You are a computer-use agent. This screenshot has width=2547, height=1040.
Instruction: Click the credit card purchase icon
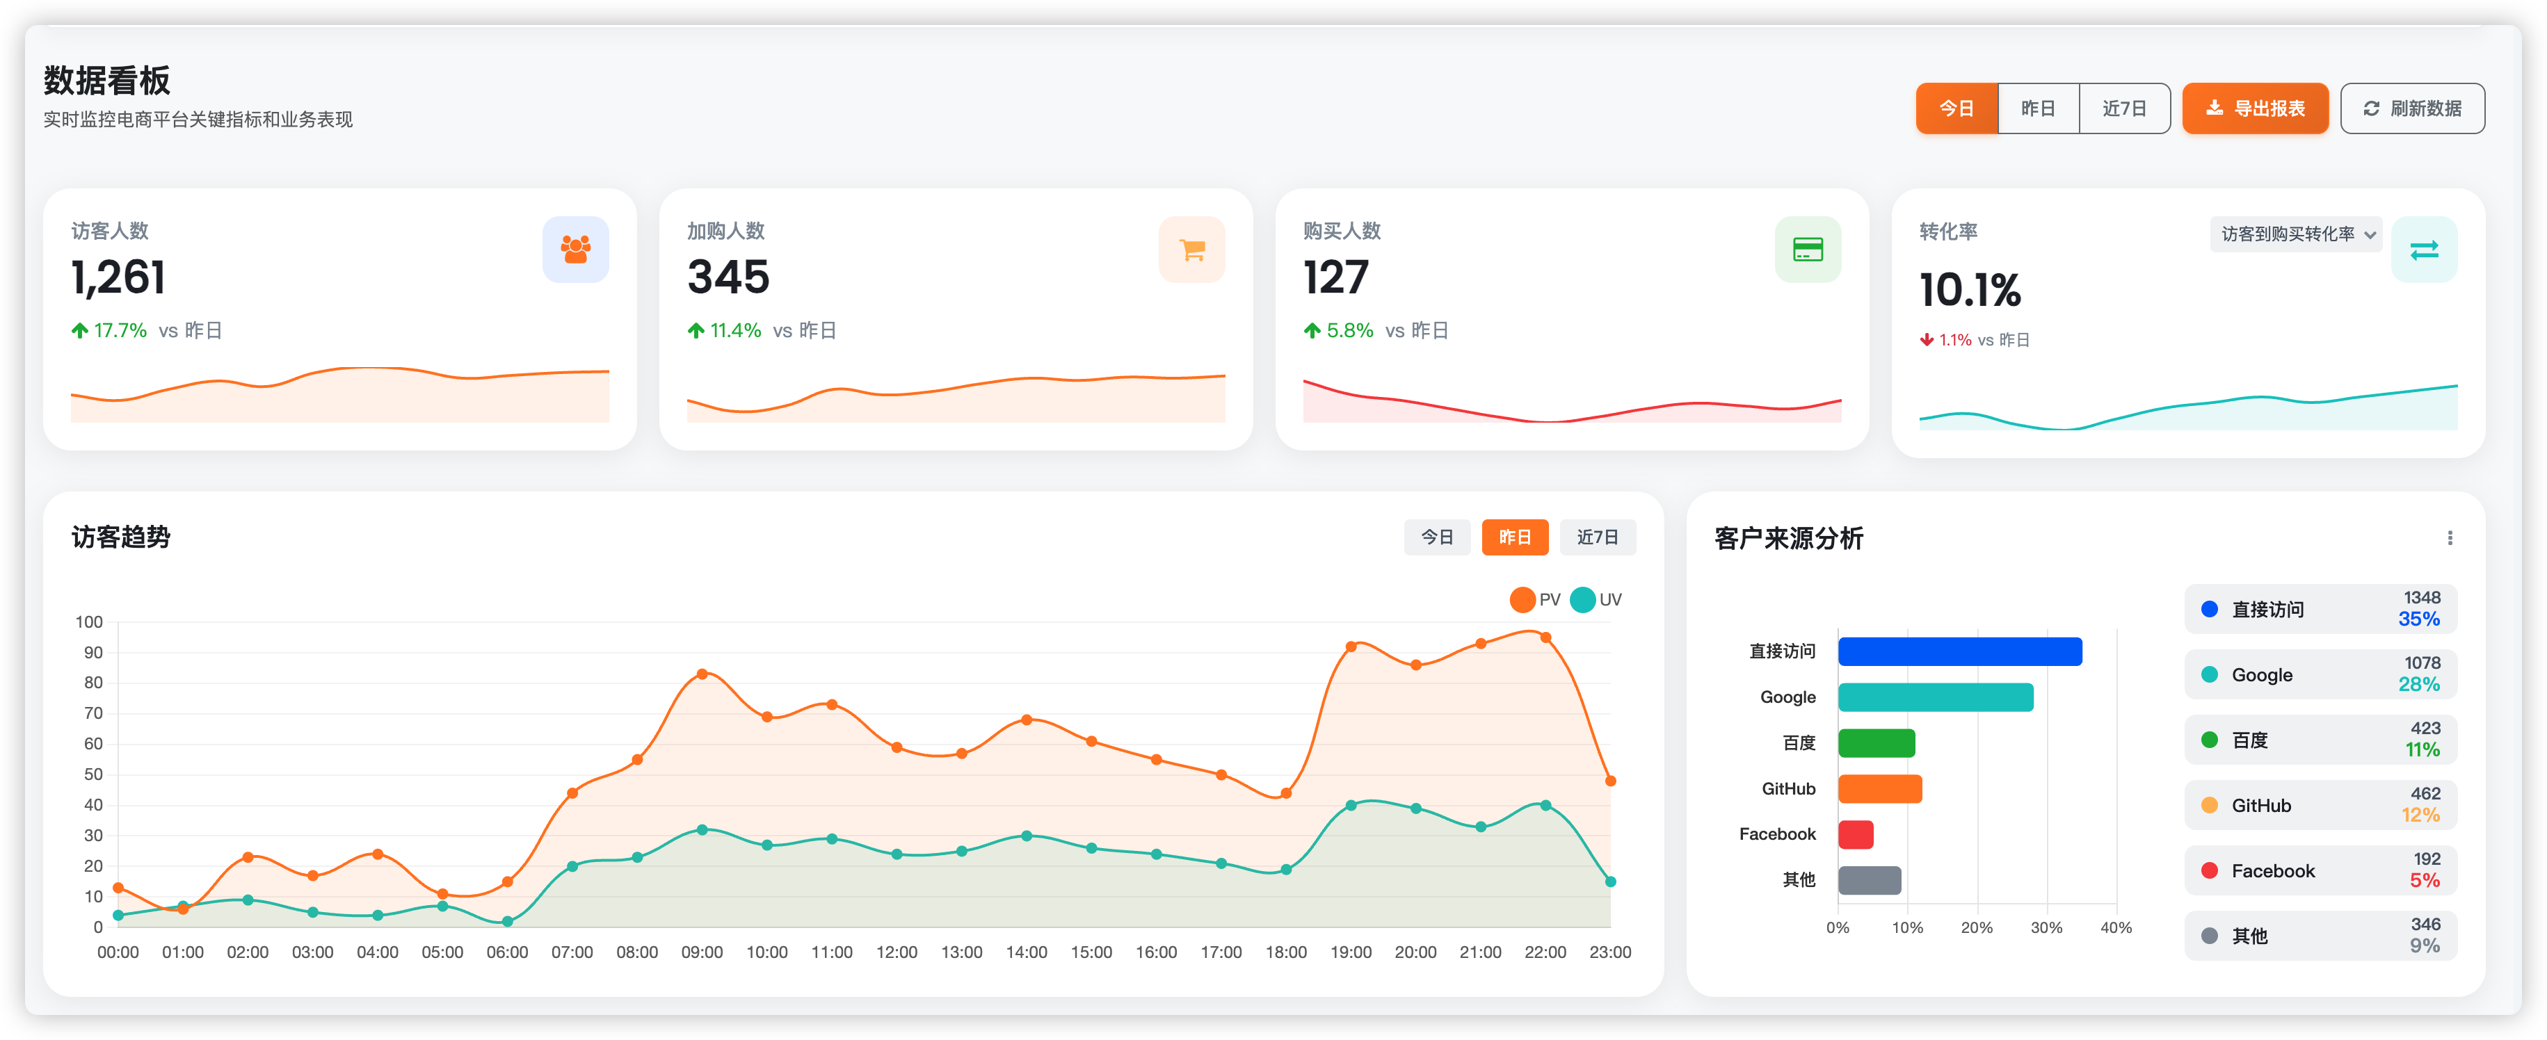point(1808,249)
